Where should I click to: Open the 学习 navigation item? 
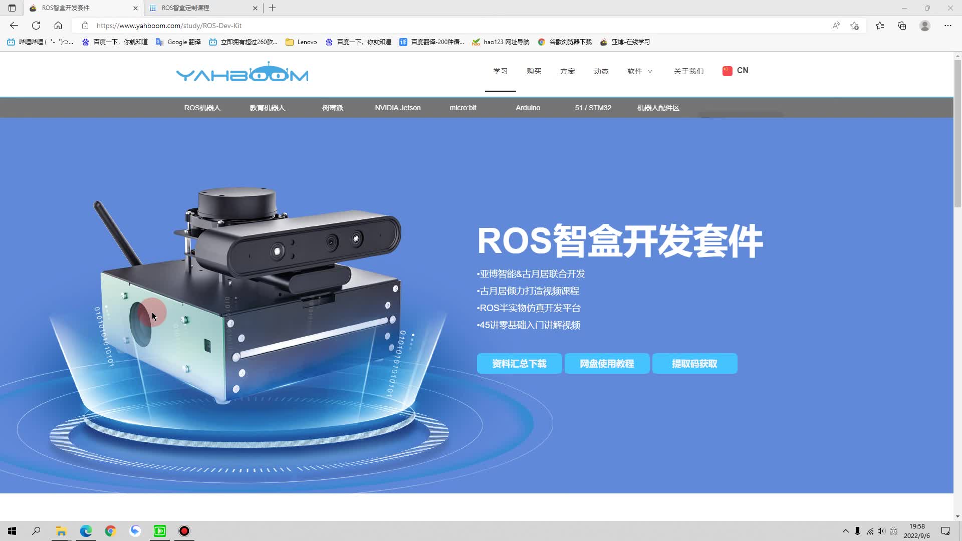coord(501,71)
